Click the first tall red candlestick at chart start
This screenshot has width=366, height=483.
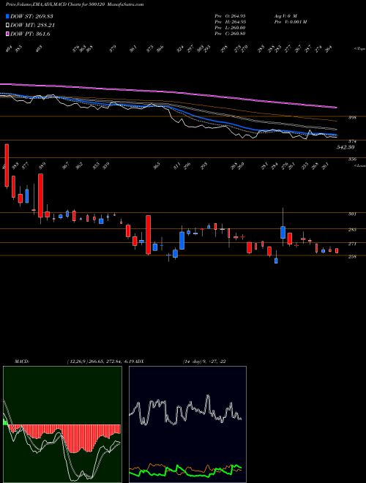click(x=7, y=165)
